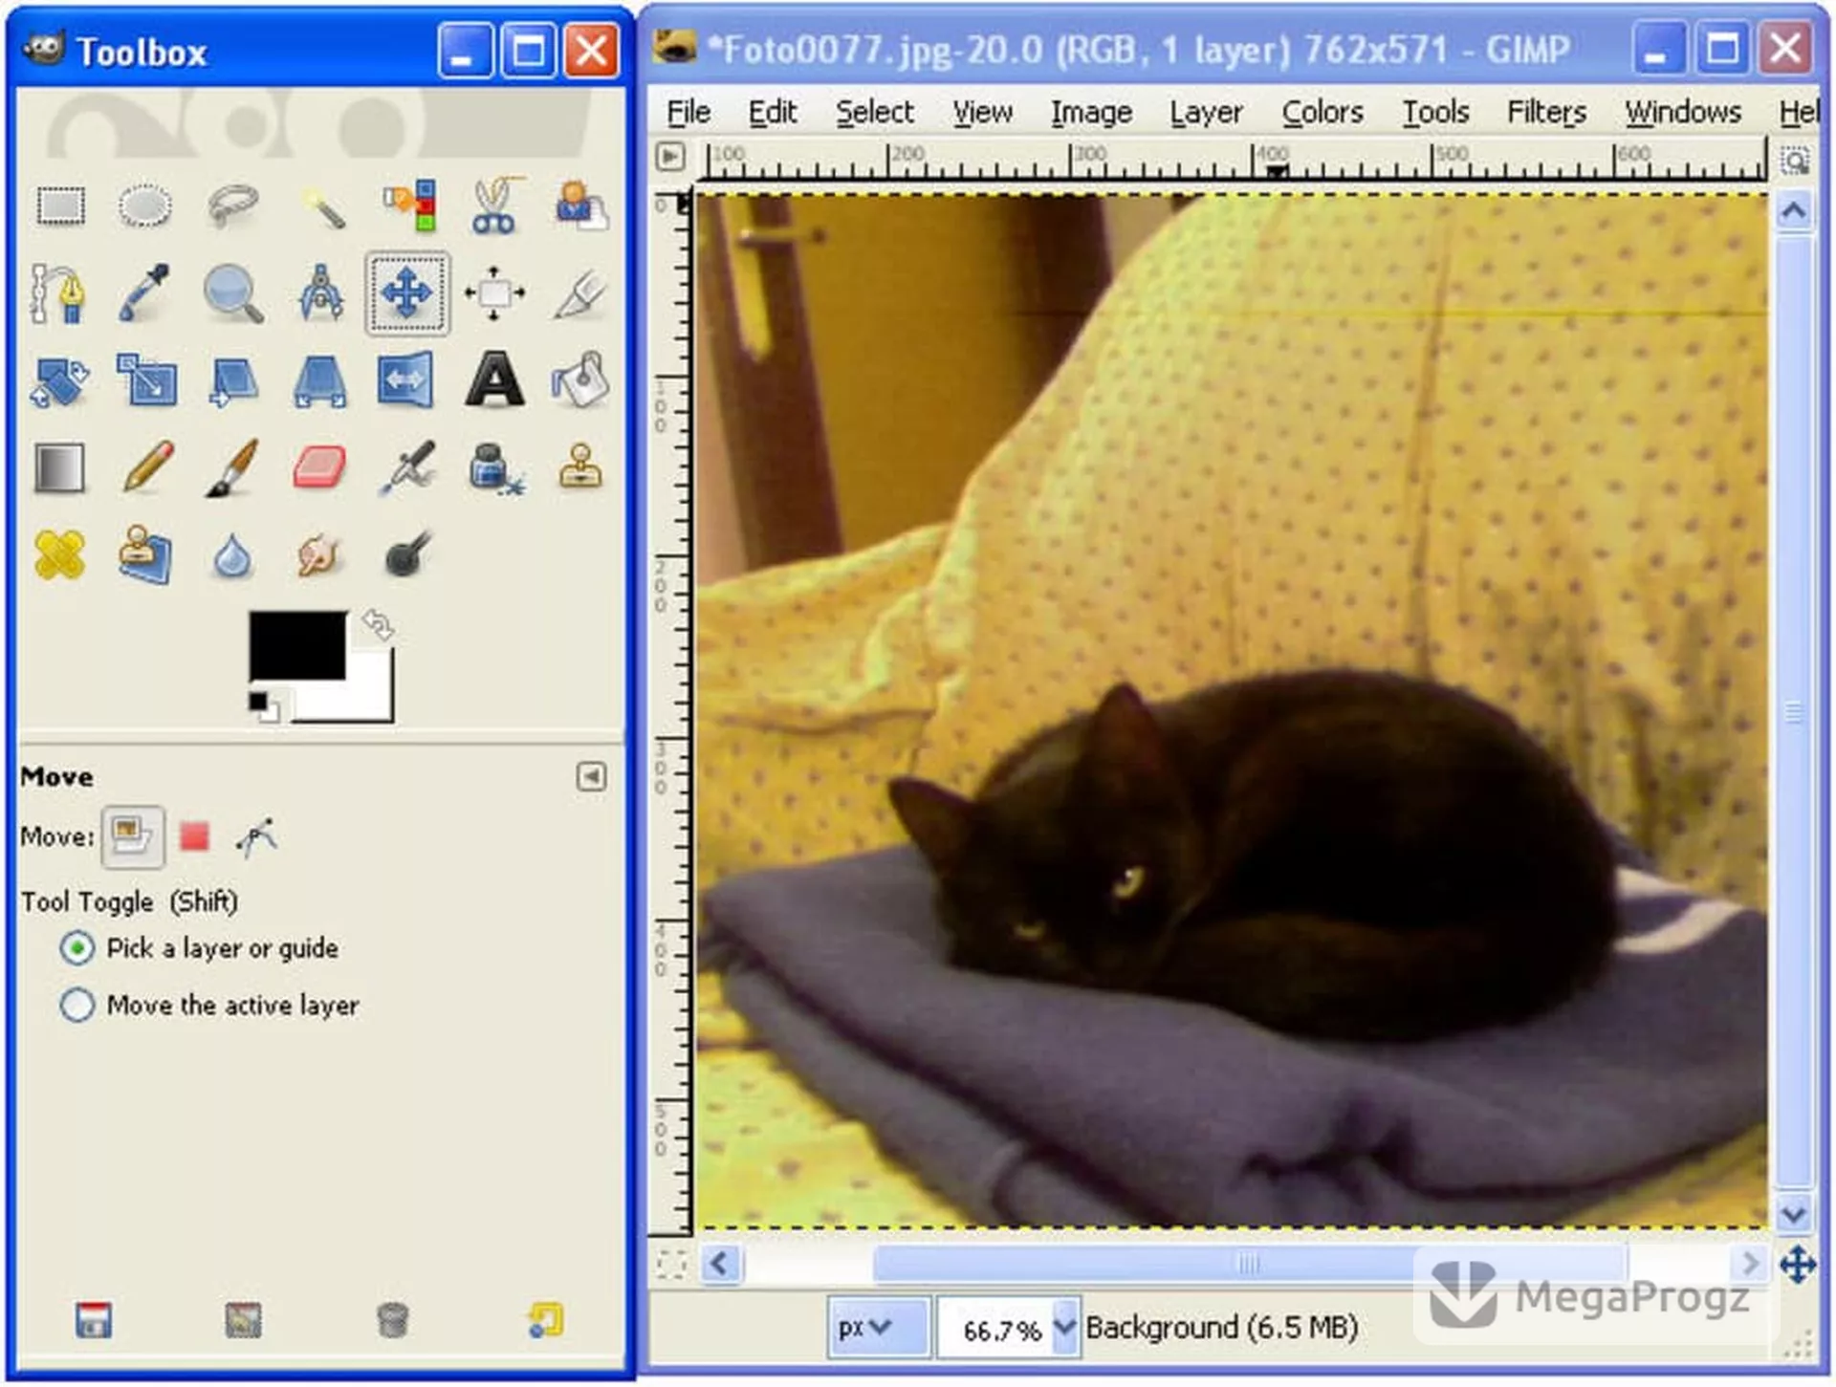Open the File menu
The height and width of the screenshot is (1387, 1836).
[688, 113]
